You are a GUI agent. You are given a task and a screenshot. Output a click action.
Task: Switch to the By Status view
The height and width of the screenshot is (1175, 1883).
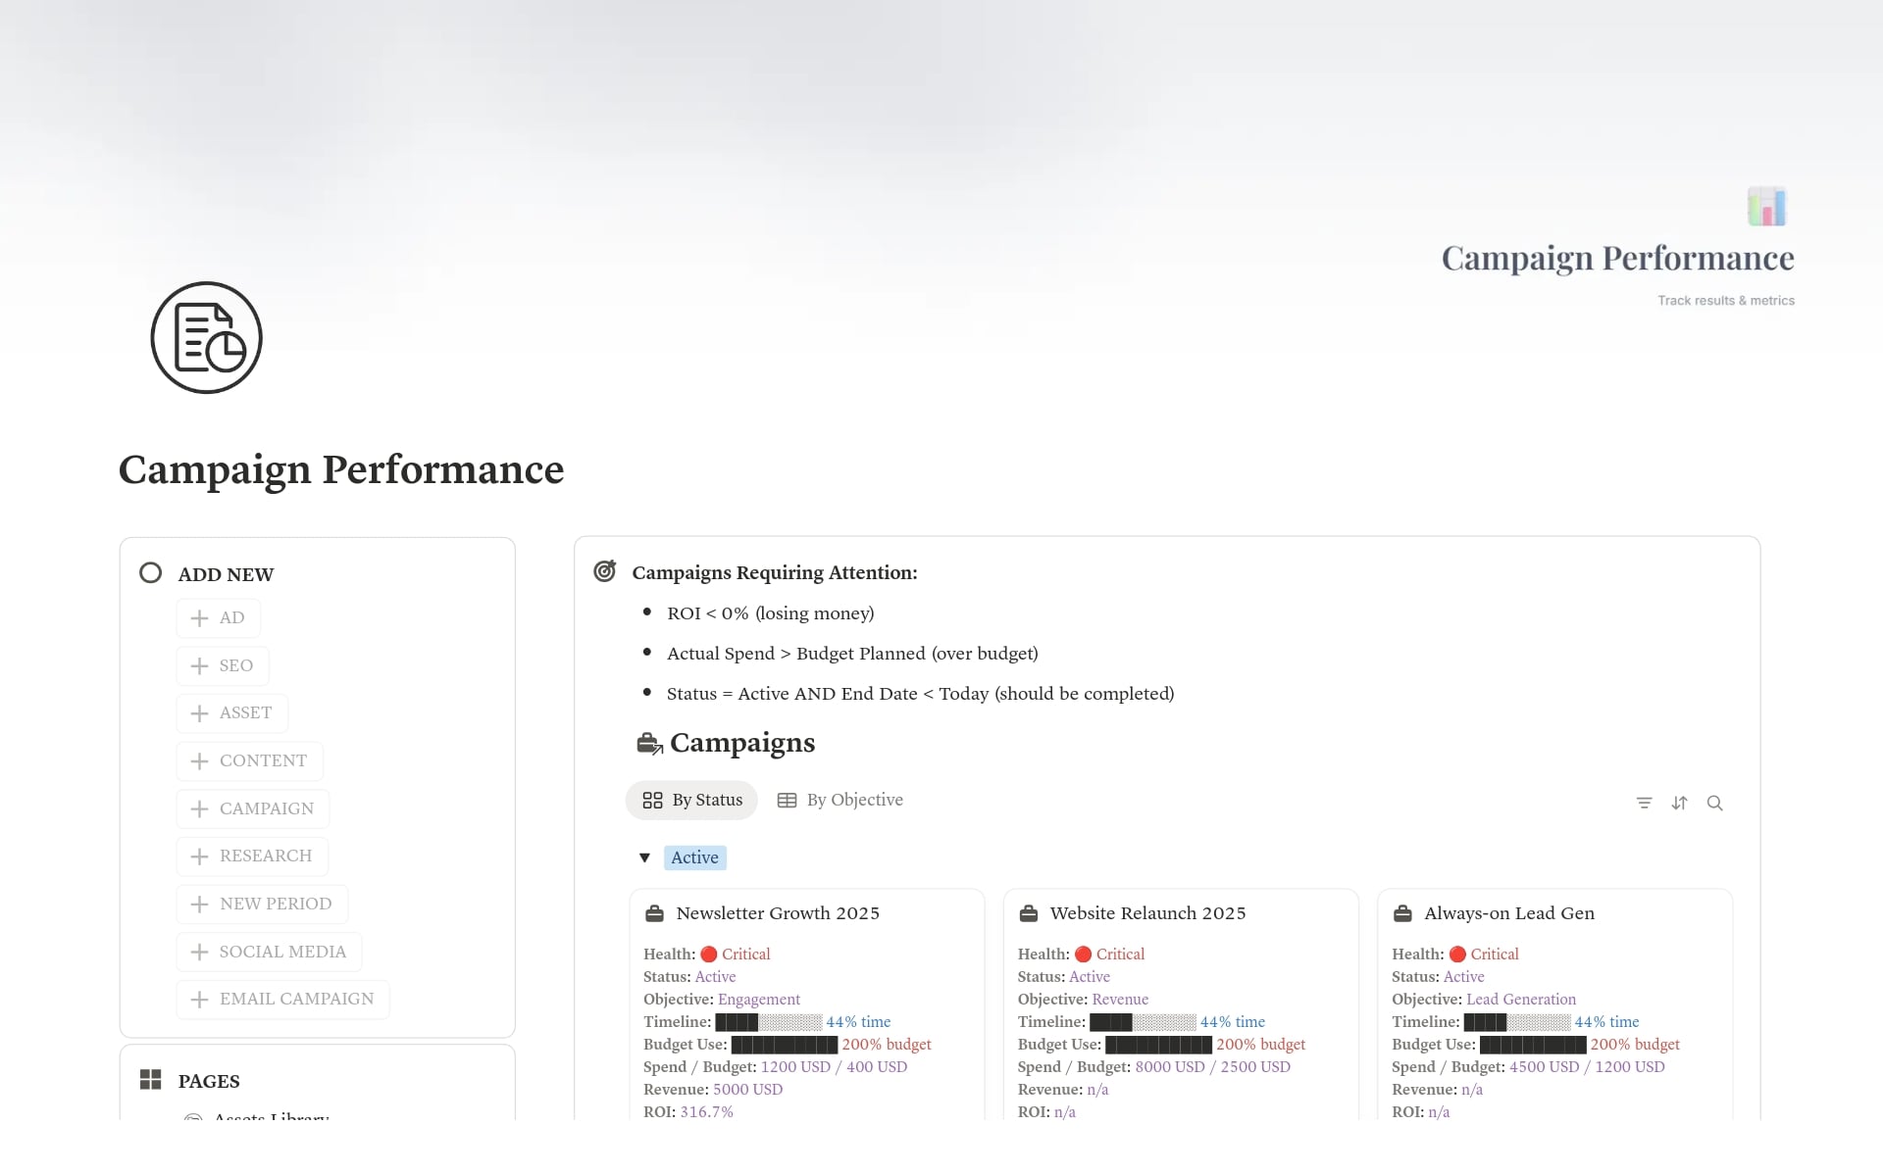[691, 801]
